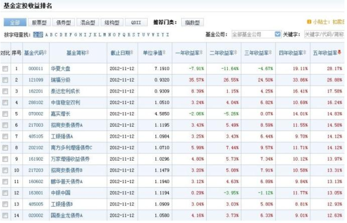Click fund code 217003

coord(36,125)
